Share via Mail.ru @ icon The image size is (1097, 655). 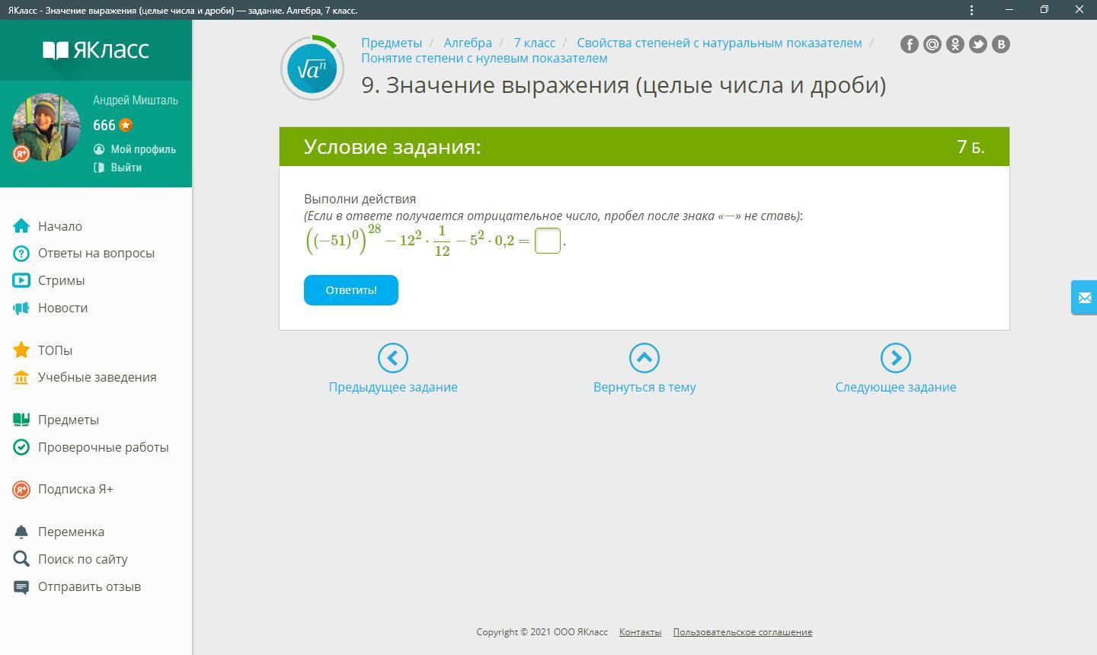click(932, 44)
